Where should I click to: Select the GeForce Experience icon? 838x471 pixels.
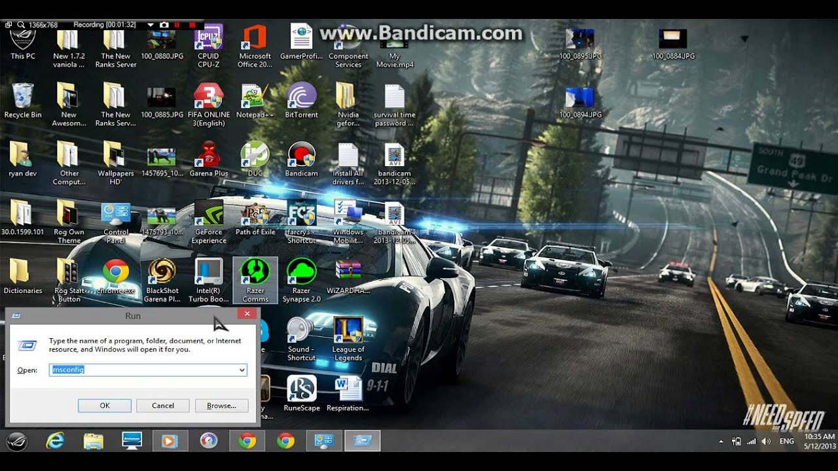point(209,222)
